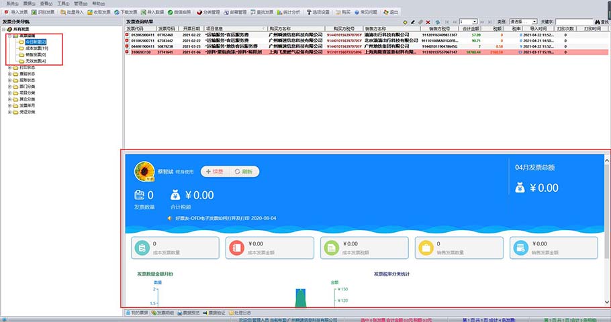This screenshot has height=322, width=611.
Task: Expand the 报账状态 tree node
Action: click(x=9, y=80)
